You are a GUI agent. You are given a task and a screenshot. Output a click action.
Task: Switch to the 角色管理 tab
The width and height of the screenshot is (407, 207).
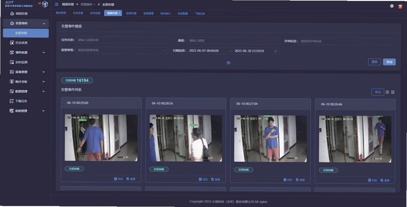point(61,13)
